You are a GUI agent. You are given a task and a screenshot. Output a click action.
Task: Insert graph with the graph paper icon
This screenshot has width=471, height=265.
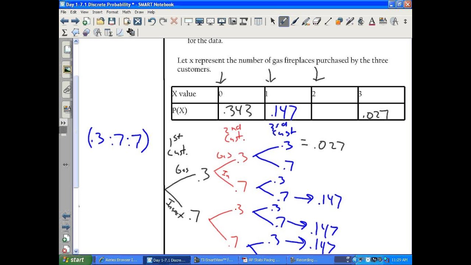click(120, 32)
